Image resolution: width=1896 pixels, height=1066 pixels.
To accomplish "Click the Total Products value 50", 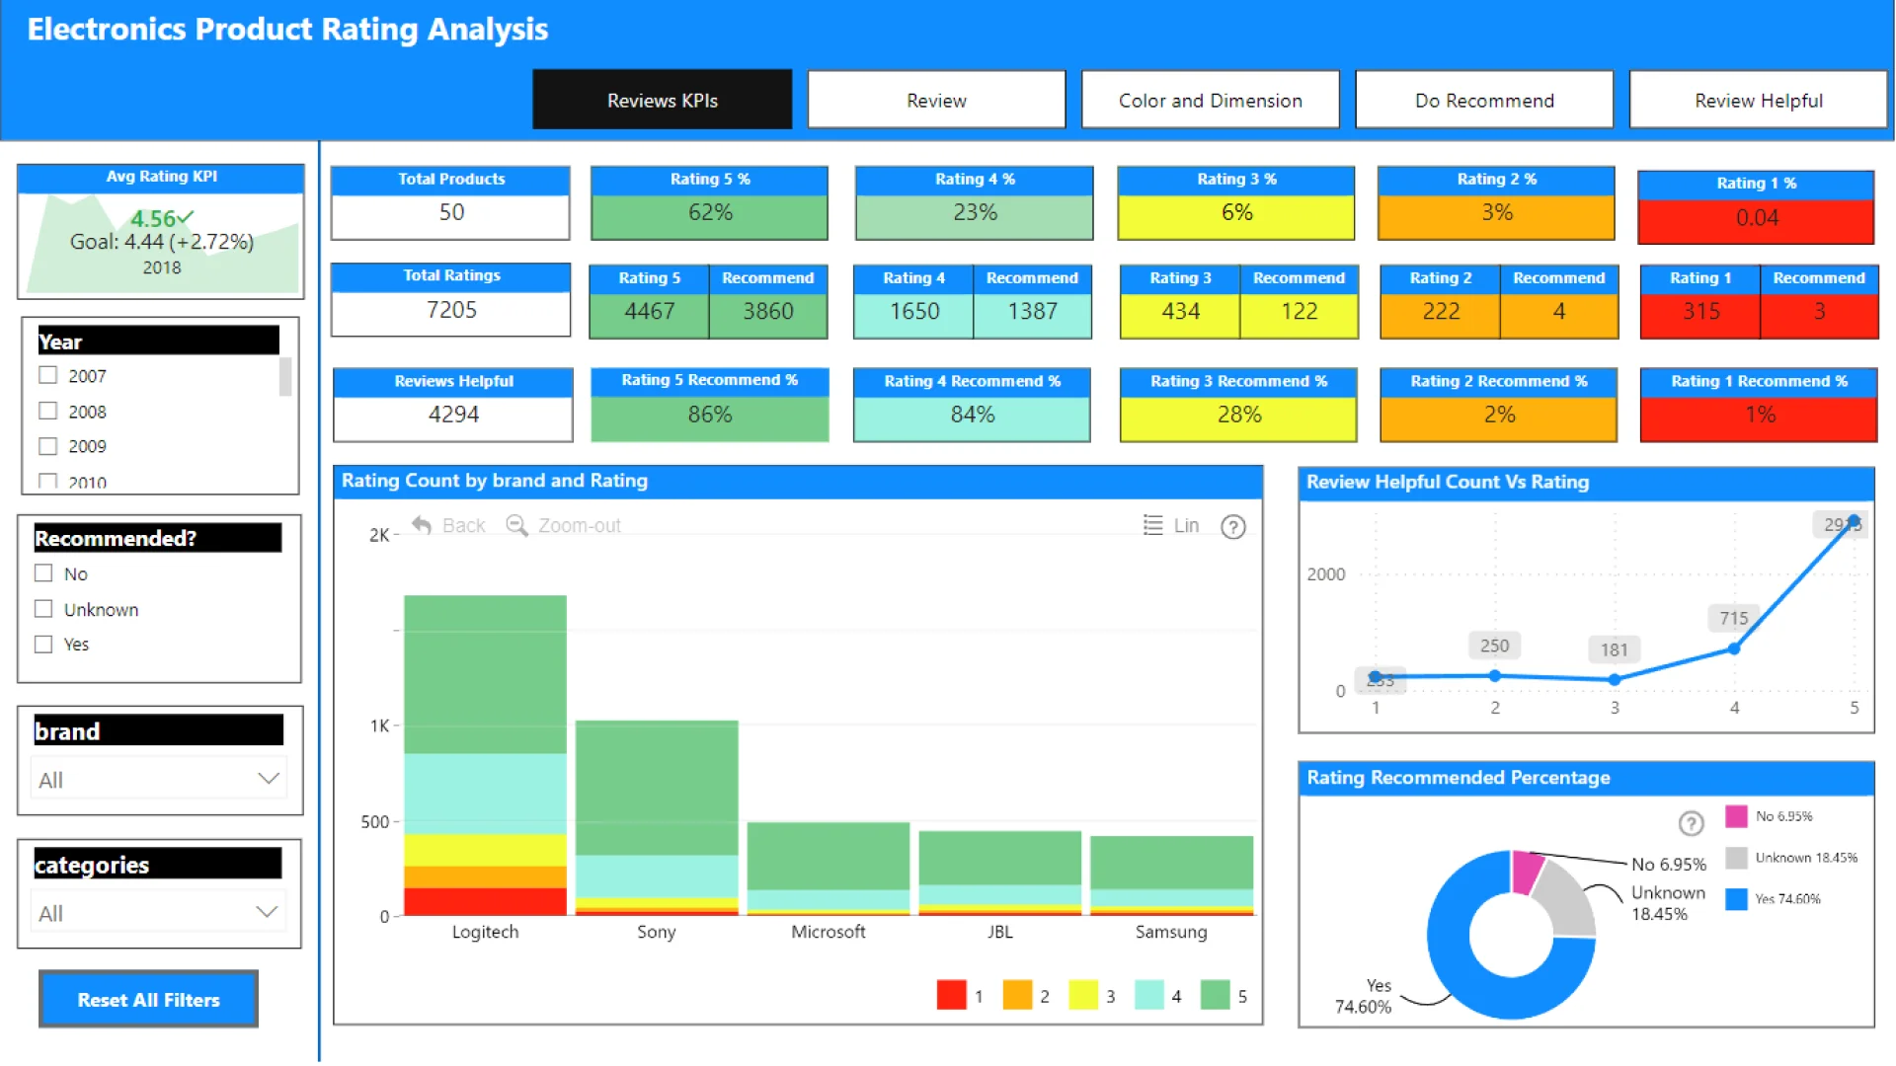I will [451, 212].
